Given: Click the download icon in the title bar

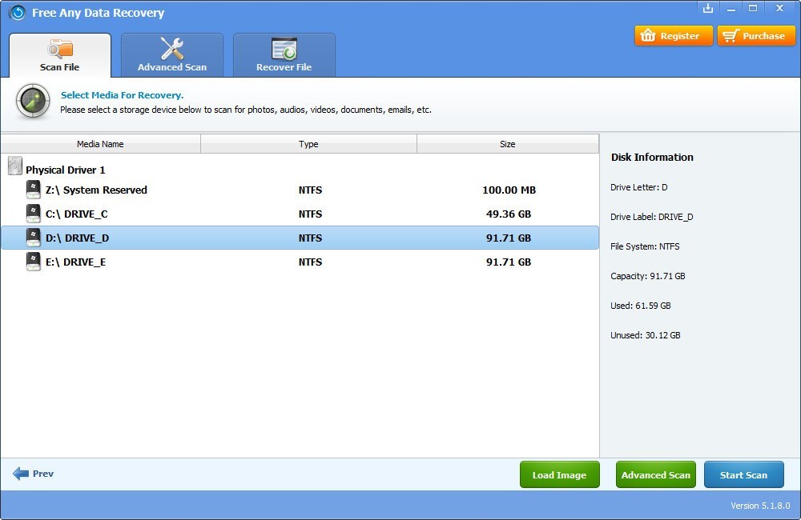Looking at the screenshot, I should click(x=707, y=8).
